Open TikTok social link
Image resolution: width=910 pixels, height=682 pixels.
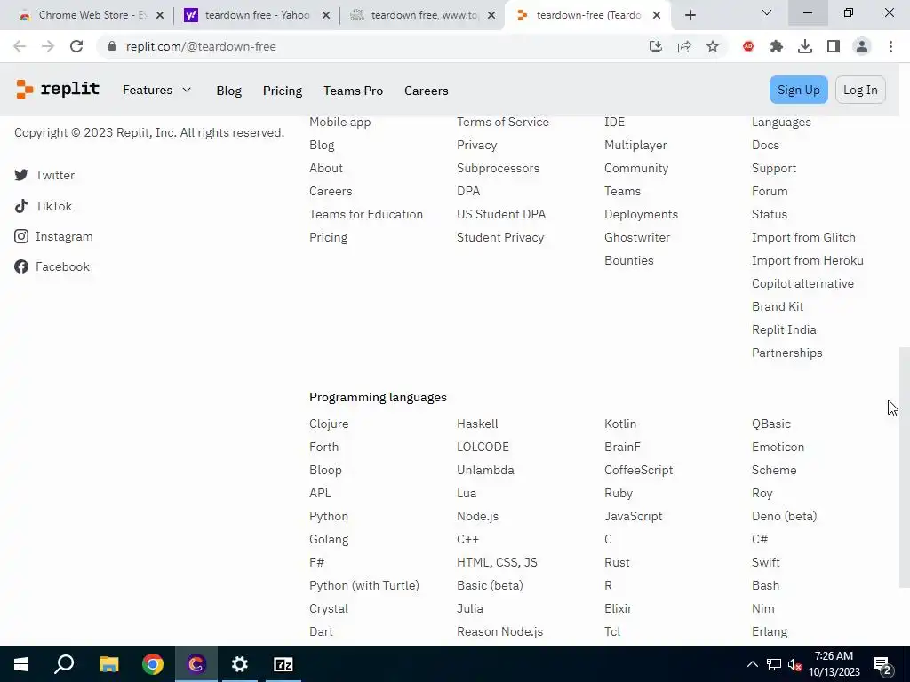pos(43,206)
